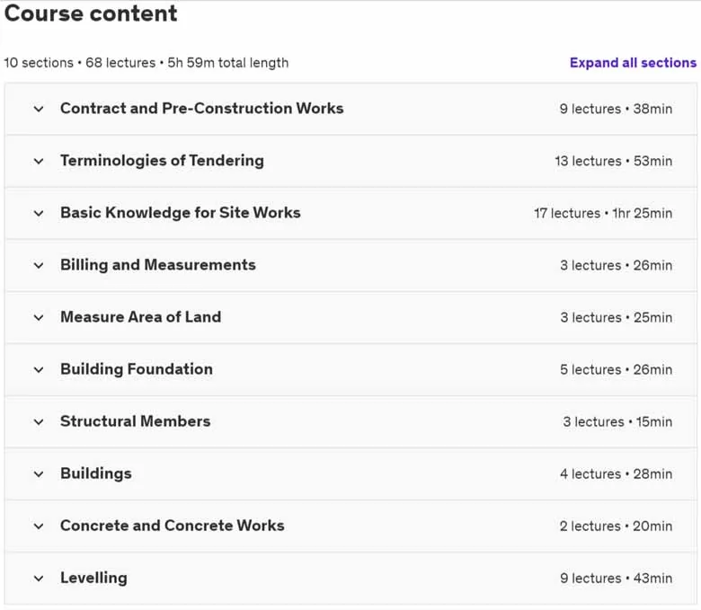Screen dimensions: 701x610
Task: Expand Building Foundation chevron icon
Action: pos(39,370)
